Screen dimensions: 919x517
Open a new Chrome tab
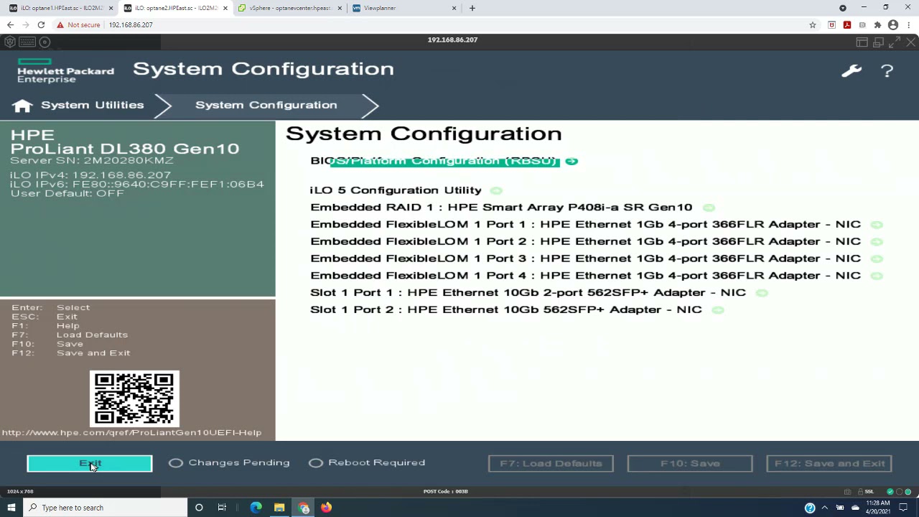pyautogui.click(x=472, y=8)
